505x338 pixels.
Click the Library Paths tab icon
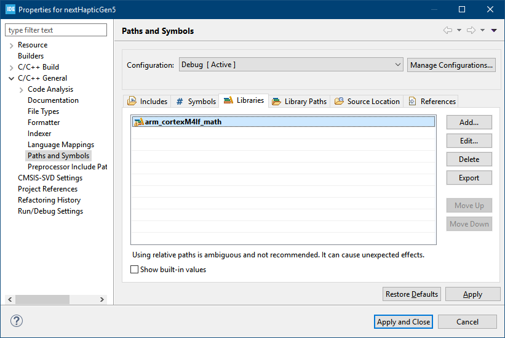click(276, 102)
